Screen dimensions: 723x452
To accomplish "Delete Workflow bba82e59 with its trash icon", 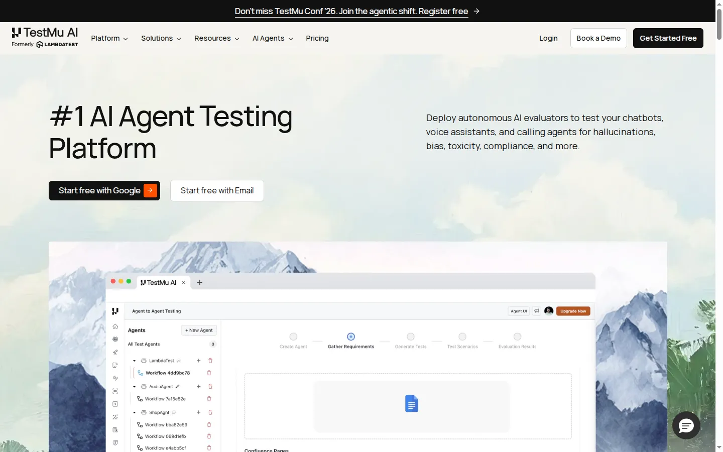I will 209,424.
